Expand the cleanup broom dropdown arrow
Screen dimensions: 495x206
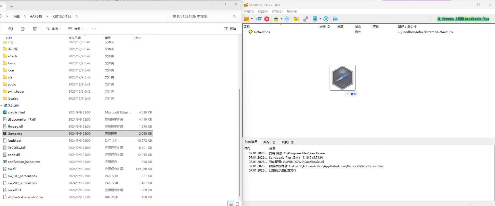click(x=281, y=19)
